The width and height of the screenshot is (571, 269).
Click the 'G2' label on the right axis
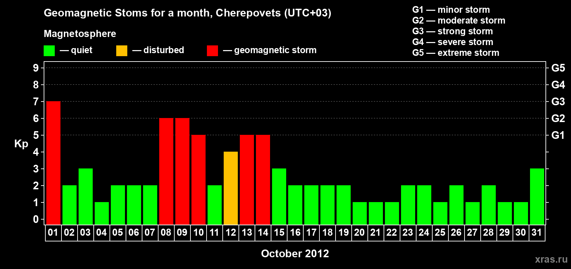point(558,118)
